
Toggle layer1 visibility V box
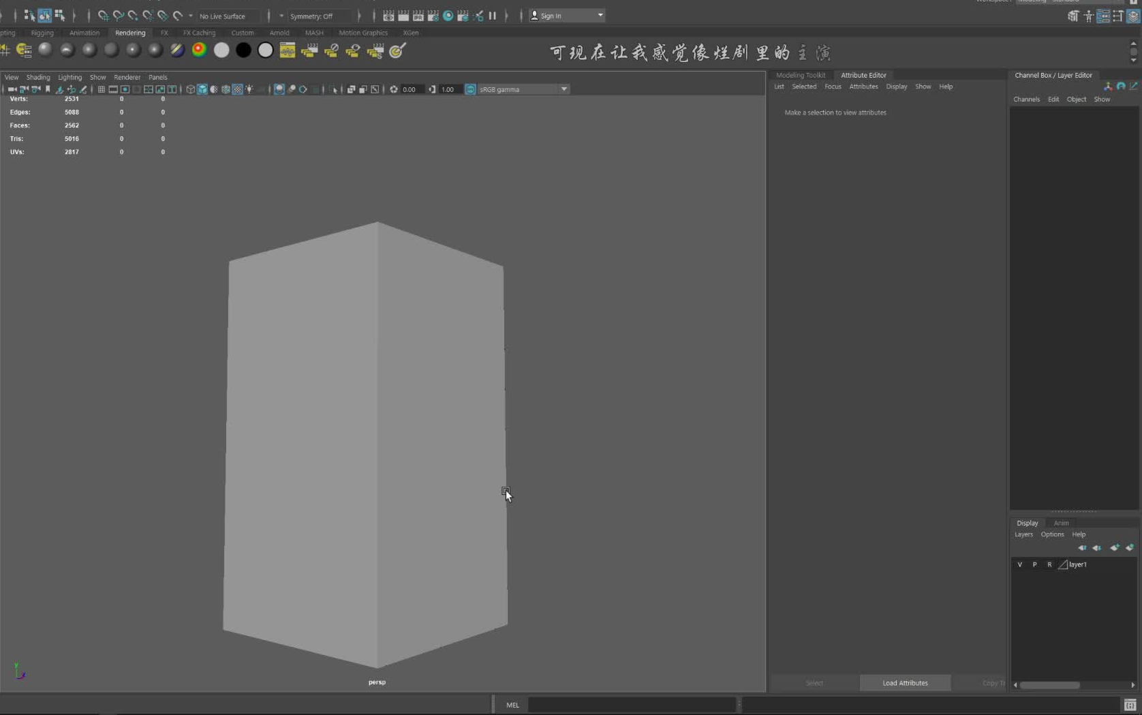point(1020,564)
